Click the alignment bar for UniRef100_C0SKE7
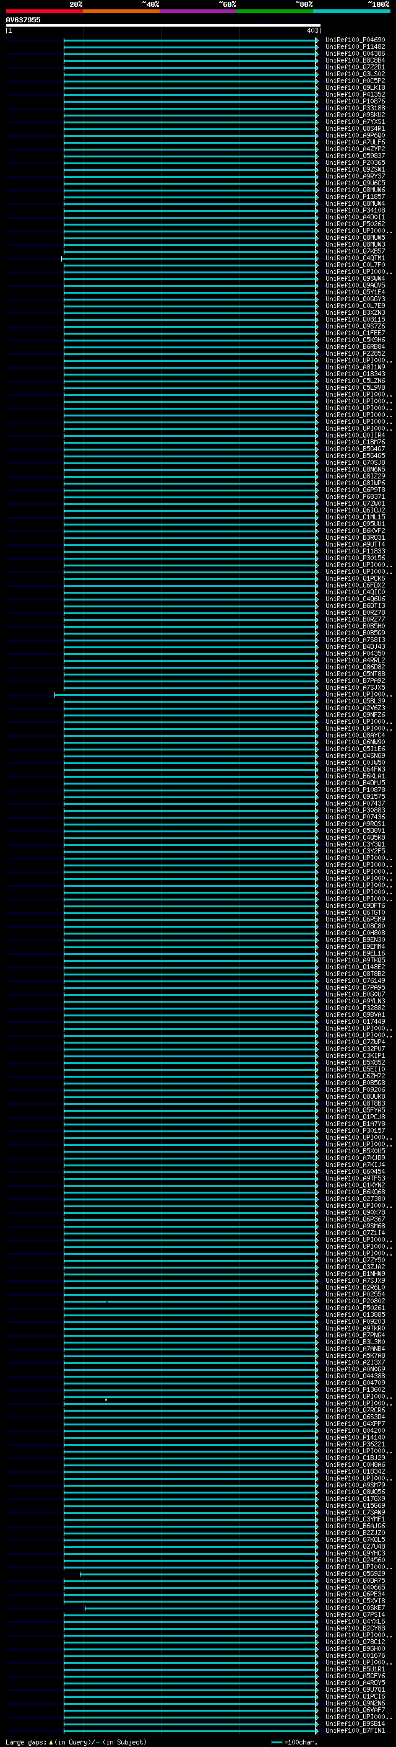The height and width of the screenshot is (1747, 396). tap(201, 1608)
